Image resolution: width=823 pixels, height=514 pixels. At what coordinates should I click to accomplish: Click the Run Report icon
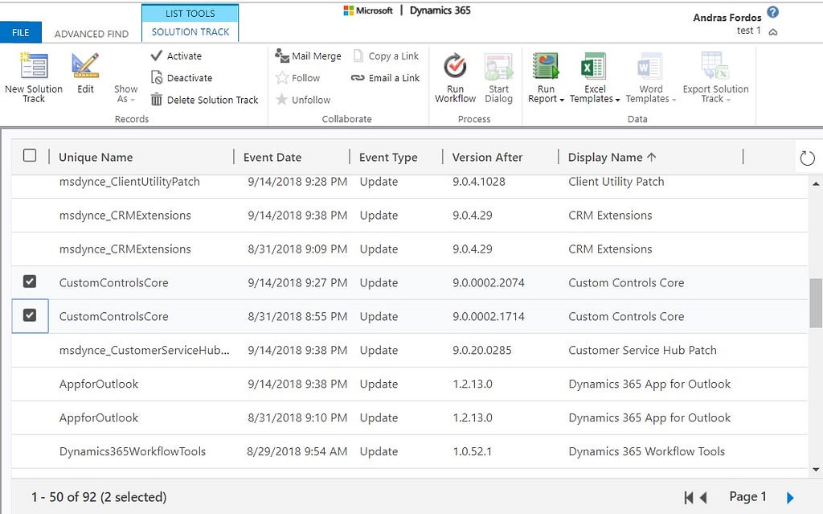pos(546,66)
